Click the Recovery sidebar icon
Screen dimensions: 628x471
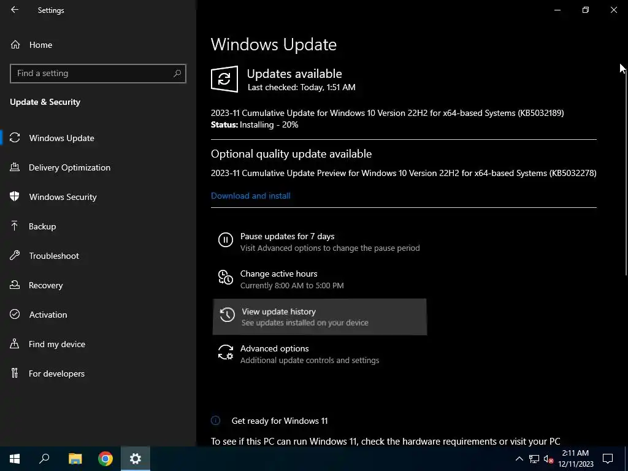15,285
